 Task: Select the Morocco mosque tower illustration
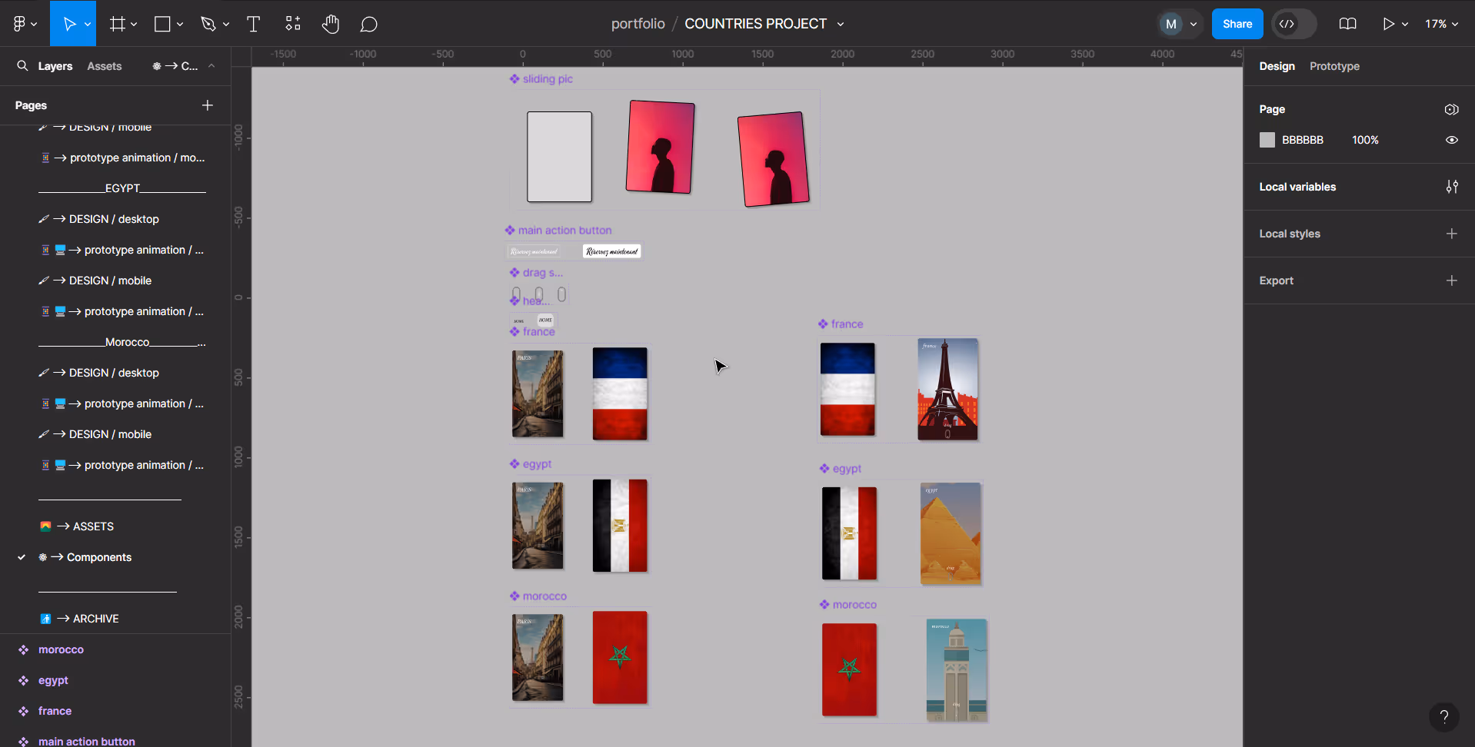(957, 669)
